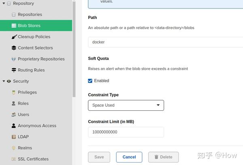The image size is (243, 165).
Task: Click the sidebar vertical scrollbar
Action: click(74, 49)
